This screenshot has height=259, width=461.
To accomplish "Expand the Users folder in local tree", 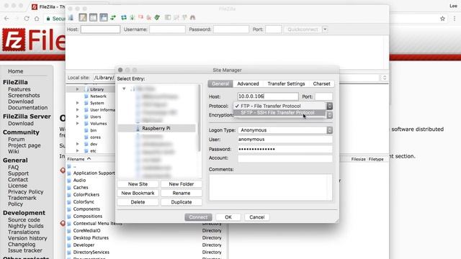I will tap(77, 117).
